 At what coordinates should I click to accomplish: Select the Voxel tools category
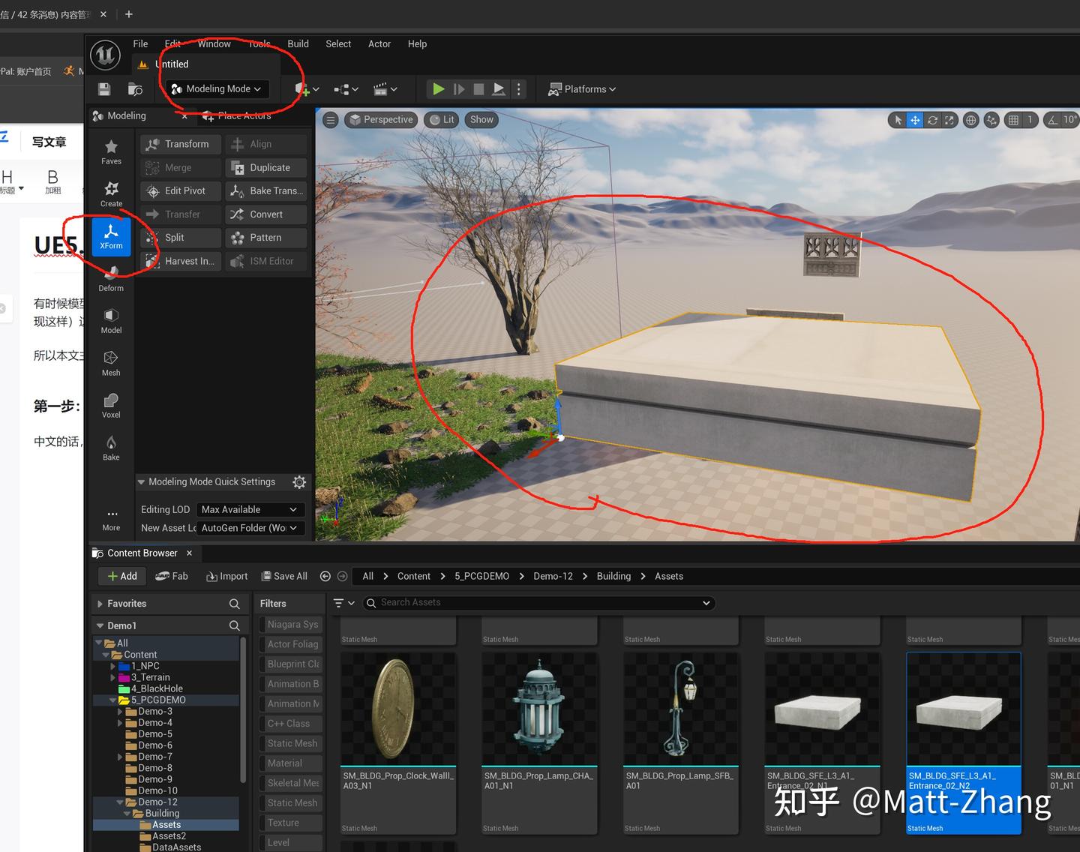(x=111, y=405)
